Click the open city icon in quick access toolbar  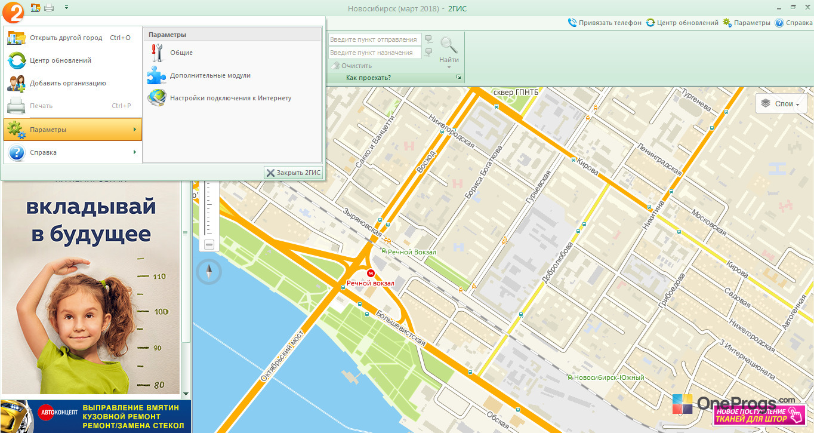point(35,8)
